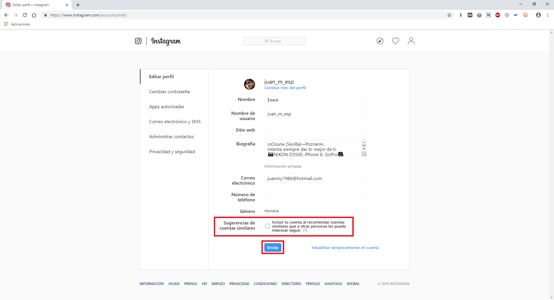Open the Chrome user account icon
The height and width of the screenshot is (300, 554).
[538, 15]
